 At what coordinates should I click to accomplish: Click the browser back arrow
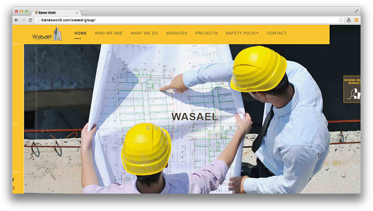click(x=16, y=20)
